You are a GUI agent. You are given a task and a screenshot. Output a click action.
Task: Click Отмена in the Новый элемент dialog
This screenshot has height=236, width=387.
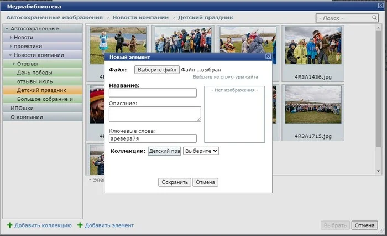(x=205, y=182)
